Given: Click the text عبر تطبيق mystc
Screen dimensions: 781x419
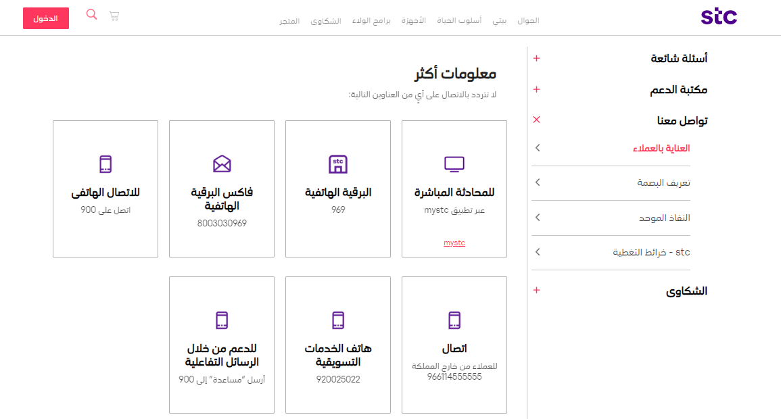Looking at the screenshot, I should coord(454,210).
